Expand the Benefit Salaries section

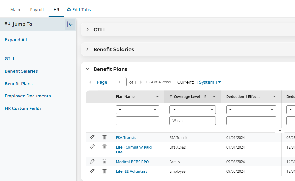87,49
